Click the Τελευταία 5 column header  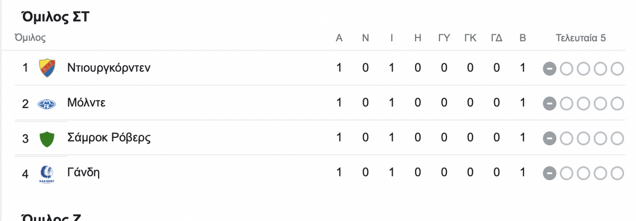pyautogui.click(x=580, y=38)
